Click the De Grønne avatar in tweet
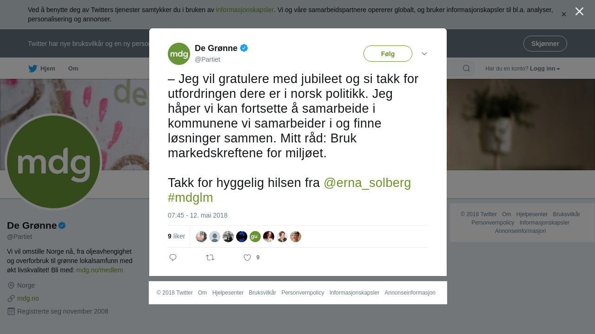The width and height of the screenshot is (595, 334). (x=179, y=54)
